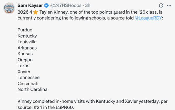Click the Kentucky line in the list

(27, 36)
